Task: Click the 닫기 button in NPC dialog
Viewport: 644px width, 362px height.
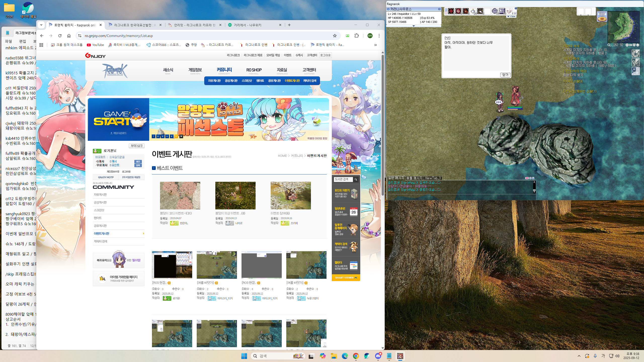Action: [505, 75]
